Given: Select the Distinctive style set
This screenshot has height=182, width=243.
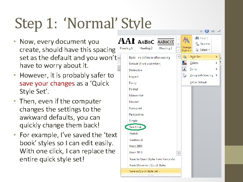Looking at the screenshot, I should pyautogui.click(x=135, y=70).
